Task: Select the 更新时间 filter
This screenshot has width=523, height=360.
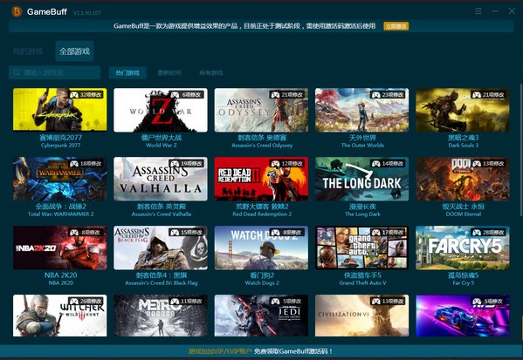Action: click(169, 72)
